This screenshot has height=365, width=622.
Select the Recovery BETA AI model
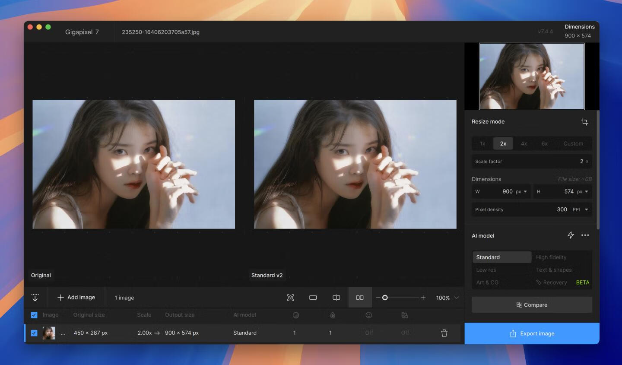[x=562, y=282]
